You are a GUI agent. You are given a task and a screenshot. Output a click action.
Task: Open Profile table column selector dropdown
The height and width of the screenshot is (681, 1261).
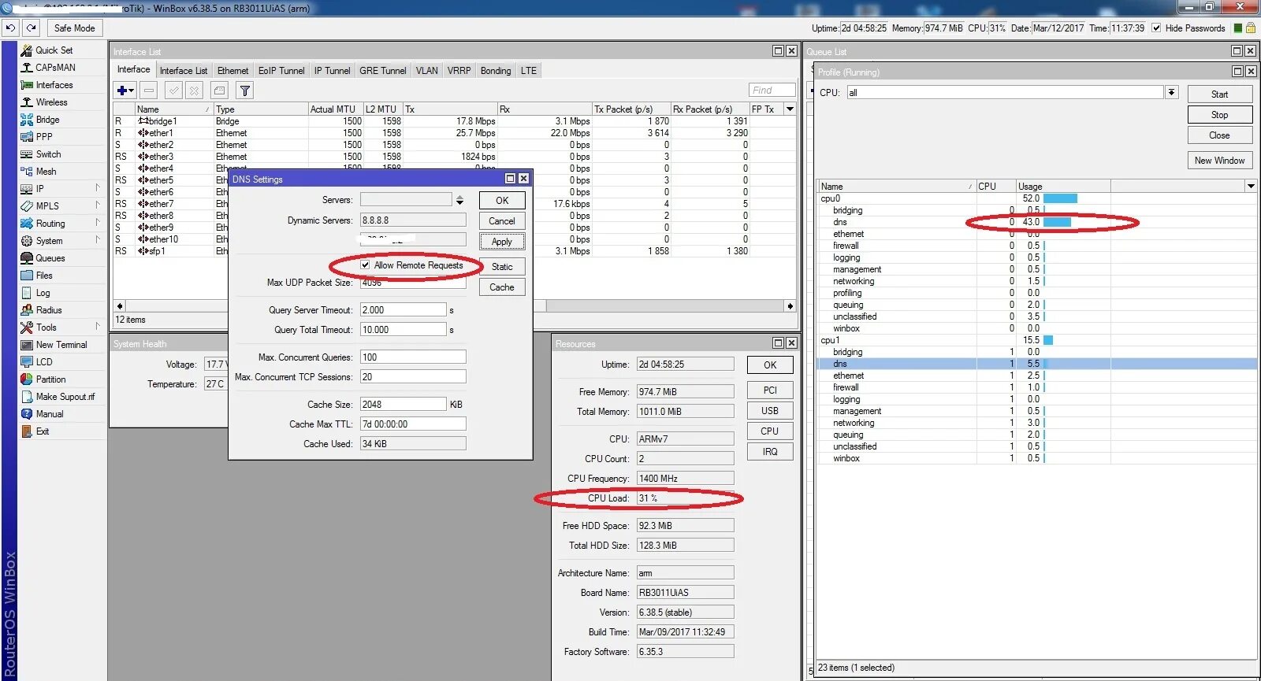(x=1251, y=186)
